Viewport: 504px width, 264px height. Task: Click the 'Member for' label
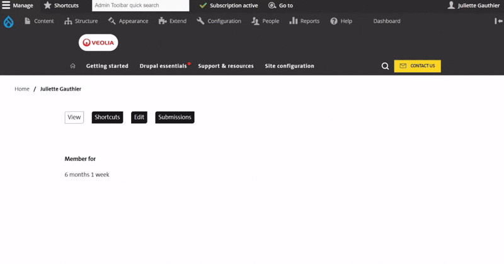point(80,159)
